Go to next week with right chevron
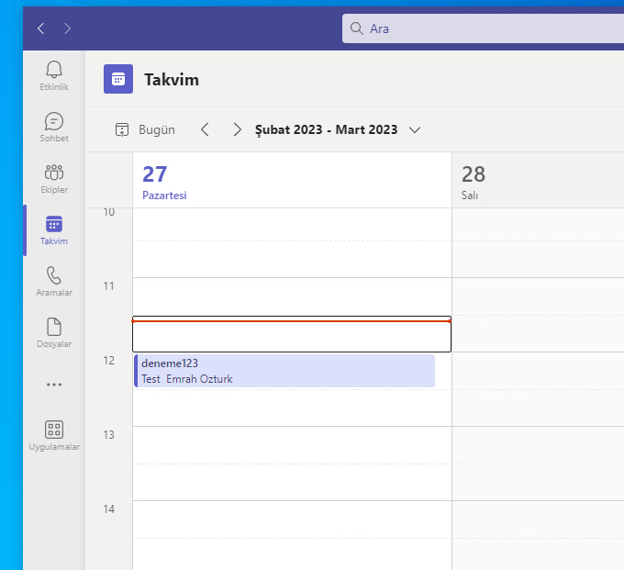 [237, 129]
